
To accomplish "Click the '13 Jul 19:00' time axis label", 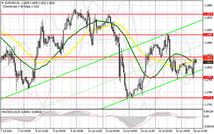I will pyautogui.click(x=130, y=131).
